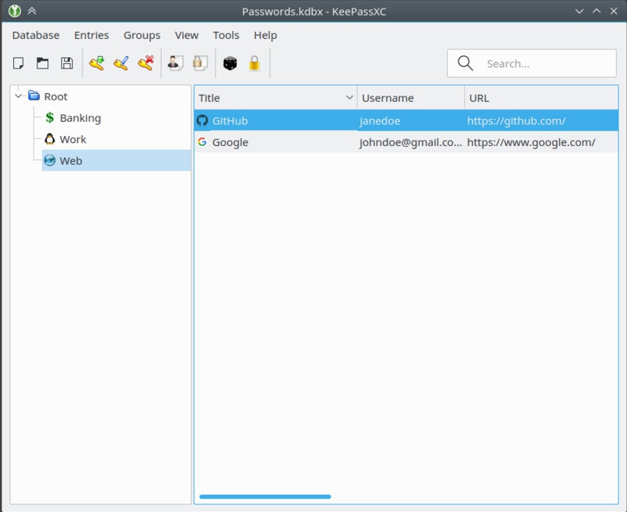Open the Entries menu

click(91, 35)
